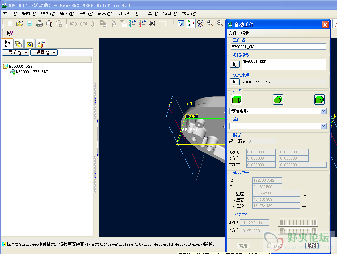Screen dimensions: 337x254
Task: Click the Paste clipboard icon
Action: coord(113,23)
